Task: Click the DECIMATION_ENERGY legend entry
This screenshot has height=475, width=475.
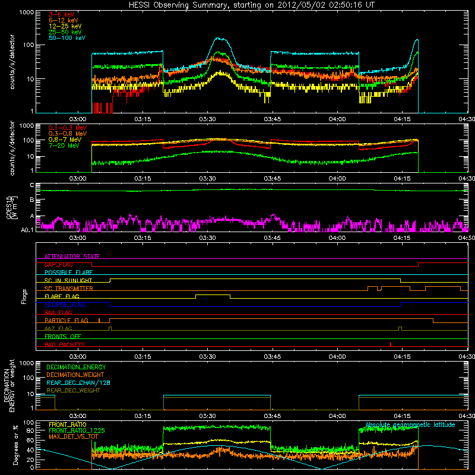Action: point(76,367)
